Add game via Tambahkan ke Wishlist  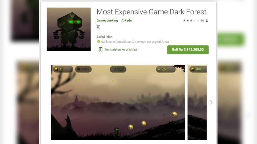click(120, 50)
